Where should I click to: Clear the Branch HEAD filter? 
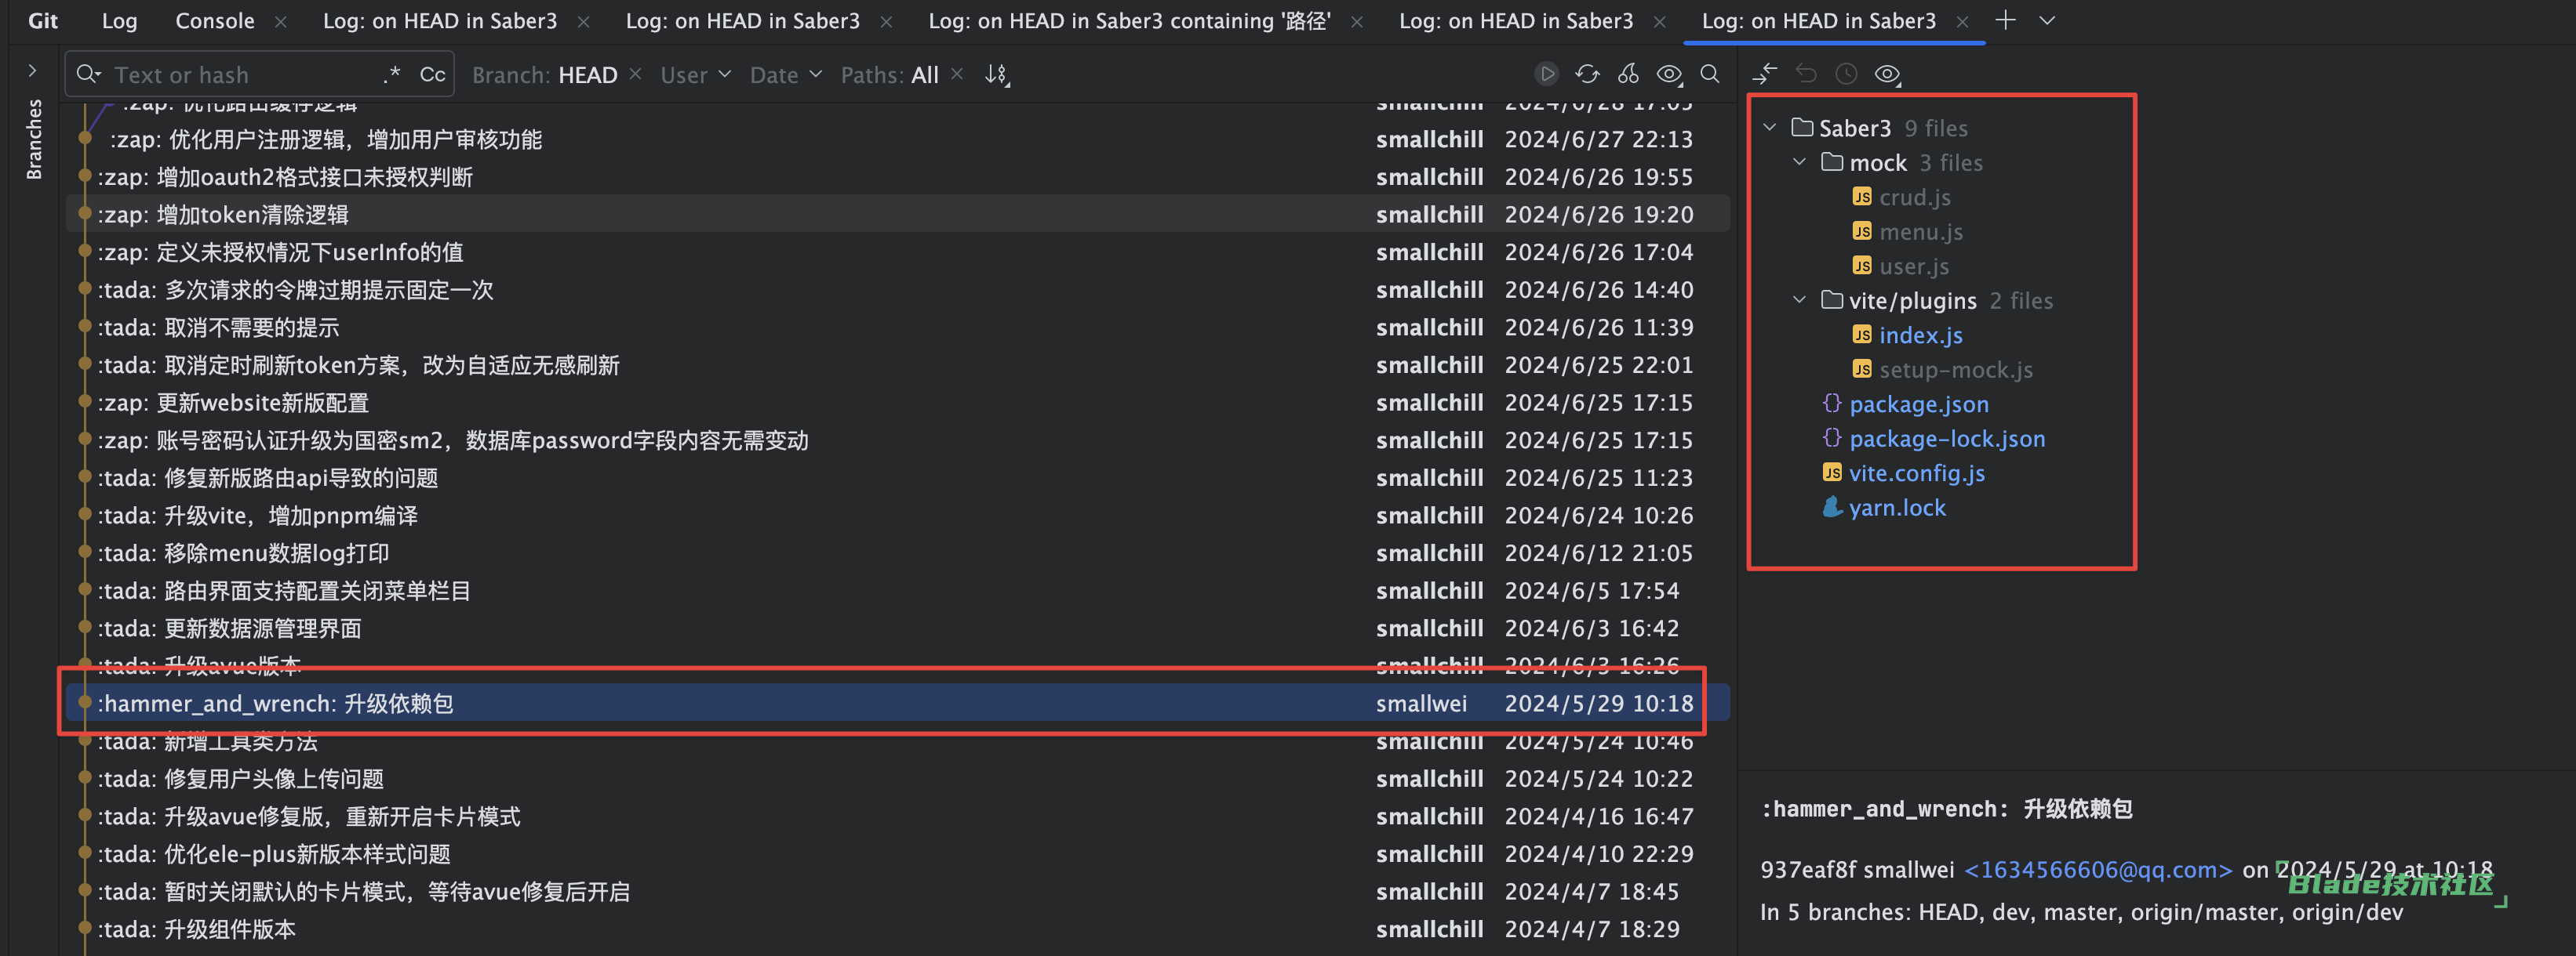pyautogui.click(x=636, y=74)
